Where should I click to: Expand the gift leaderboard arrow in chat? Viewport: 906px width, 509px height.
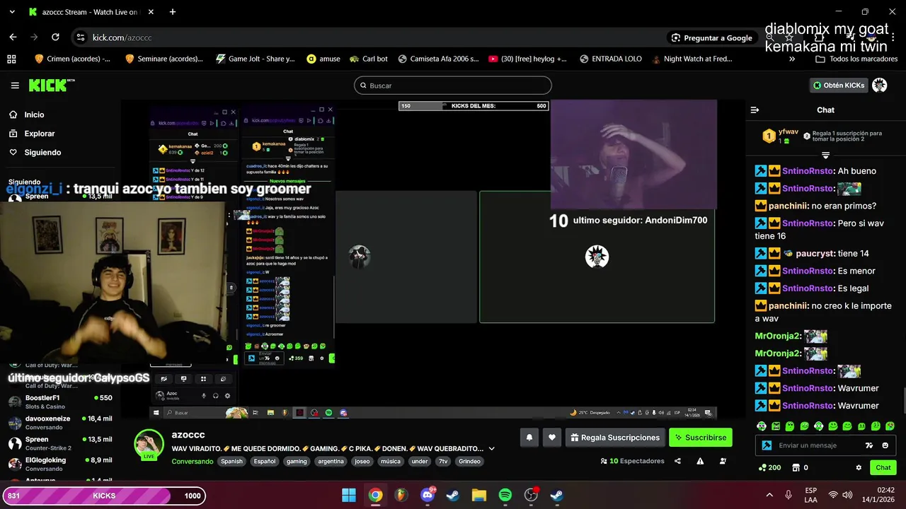coord(825,155)
